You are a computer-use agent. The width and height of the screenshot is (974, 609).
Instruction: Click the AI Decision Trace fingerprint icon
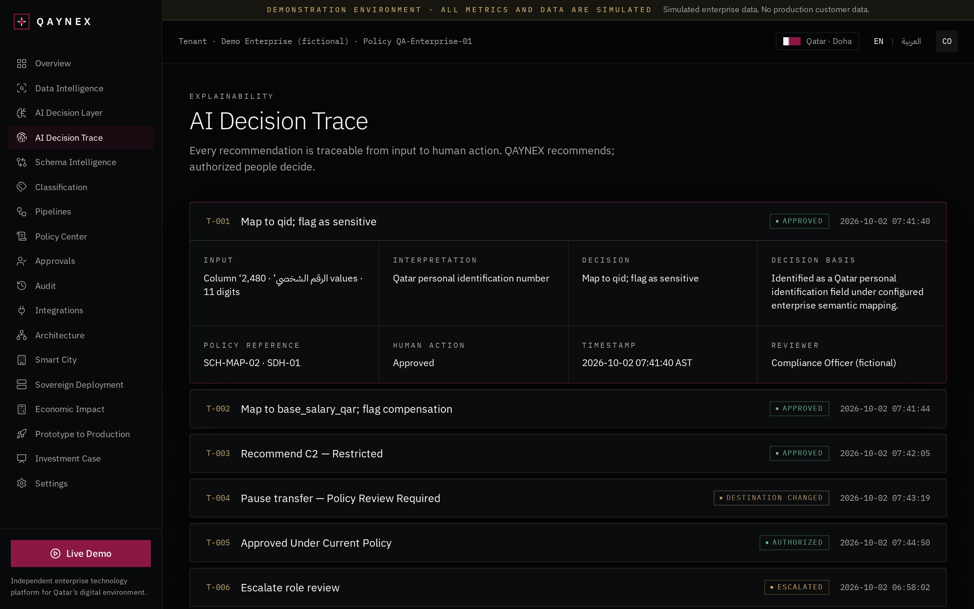coord(22,138)
